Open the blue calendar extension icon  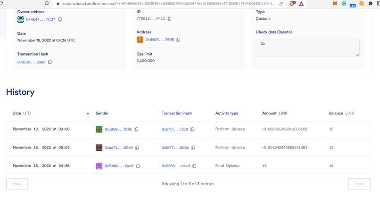(x=353, y=4)
